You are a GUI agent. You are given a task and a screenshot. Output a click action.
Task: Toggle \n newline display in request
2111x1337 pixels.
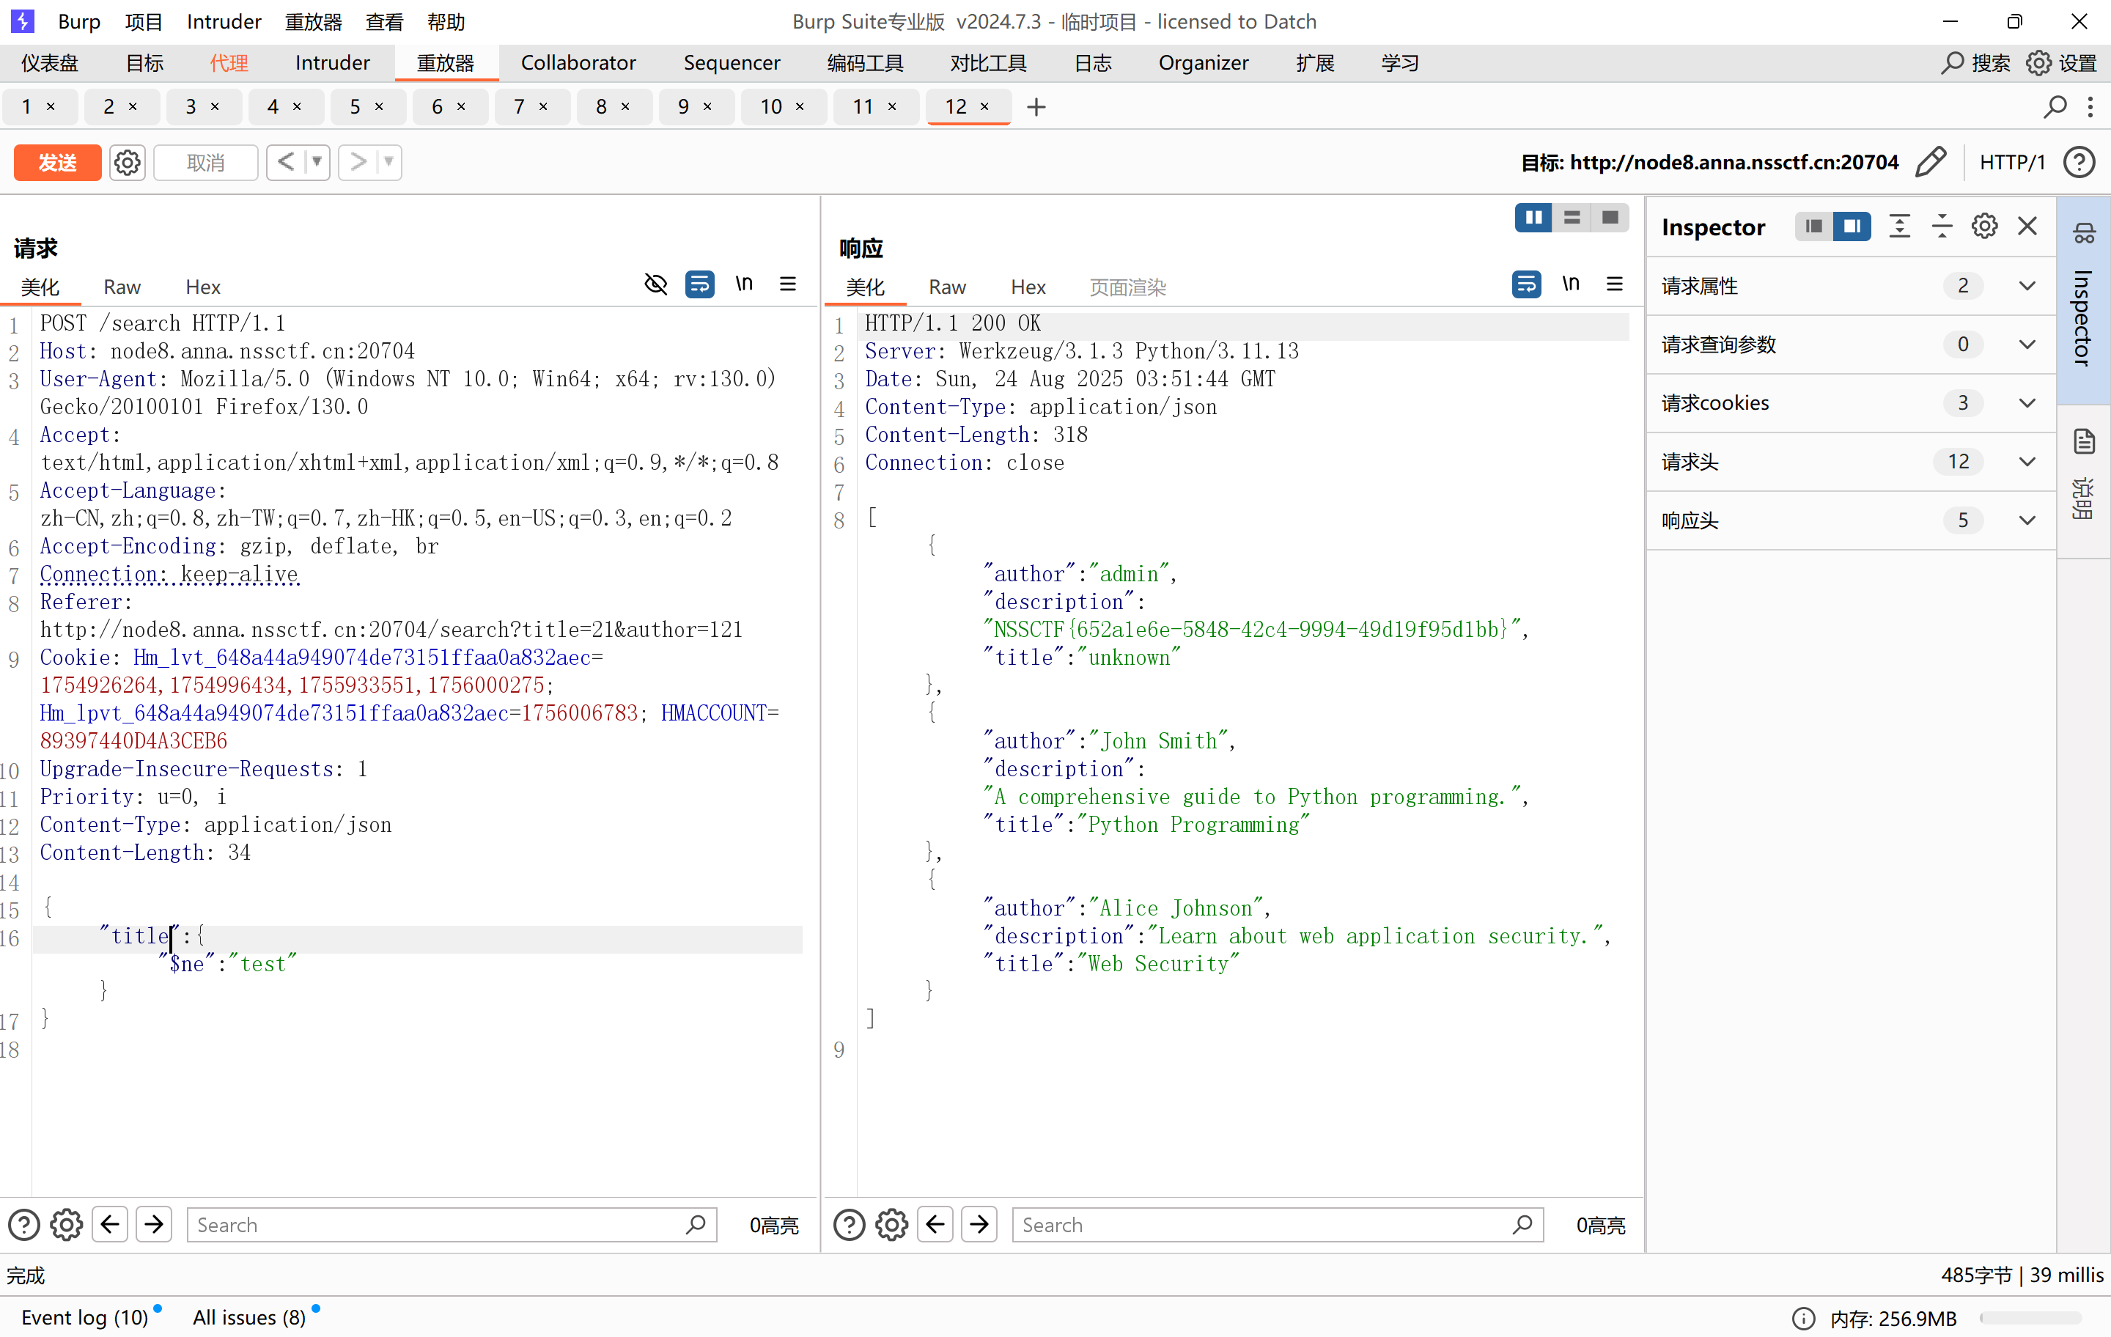tap(744, 284)
